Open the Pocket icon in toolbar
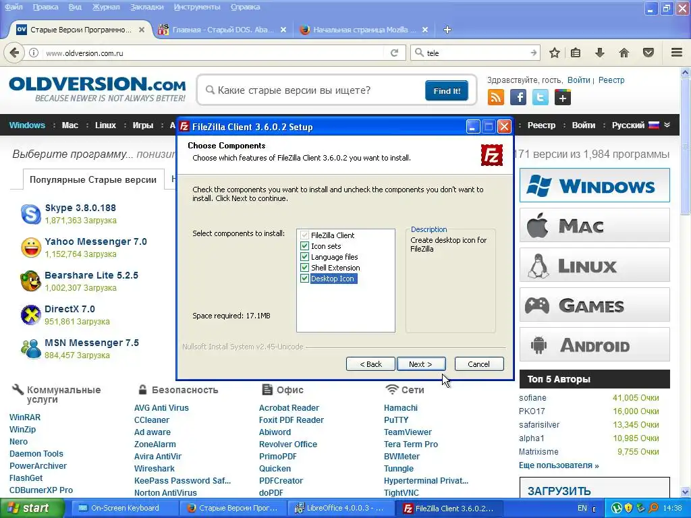 648,53
